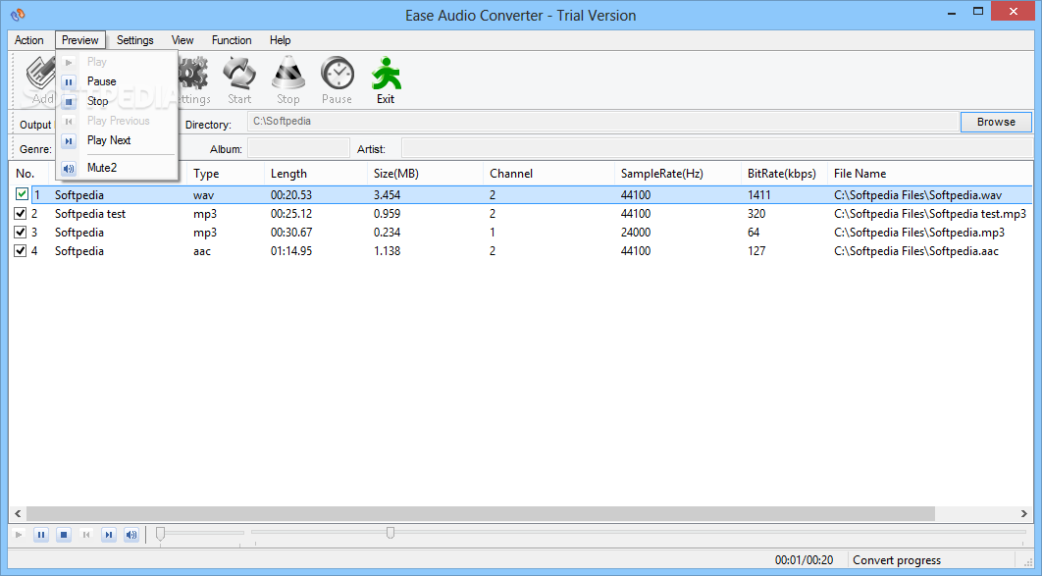Open the View menu
Viewport: 1042px width, 576px height.
182,40
